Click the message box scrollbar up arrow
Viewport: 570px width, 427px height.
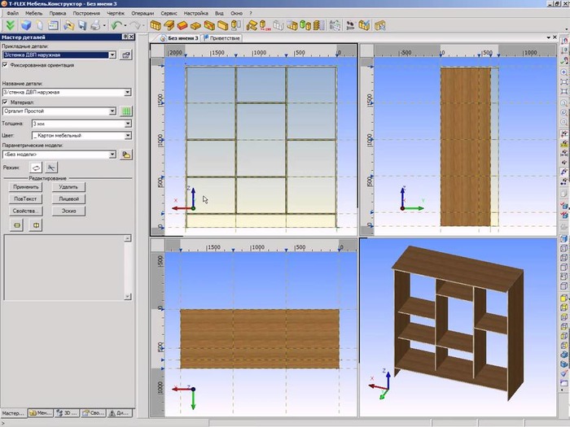pyautogui.click(x=128, y=238)
